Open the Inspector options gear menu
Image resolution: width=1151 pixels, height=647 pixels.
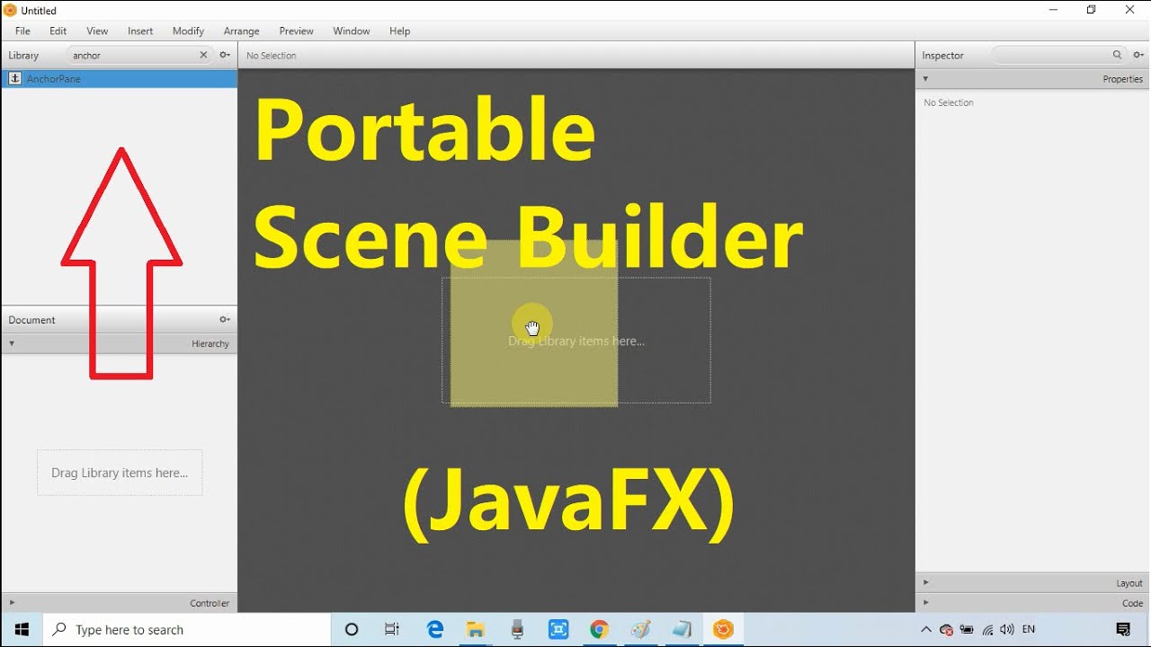[x=1138, y=55]
